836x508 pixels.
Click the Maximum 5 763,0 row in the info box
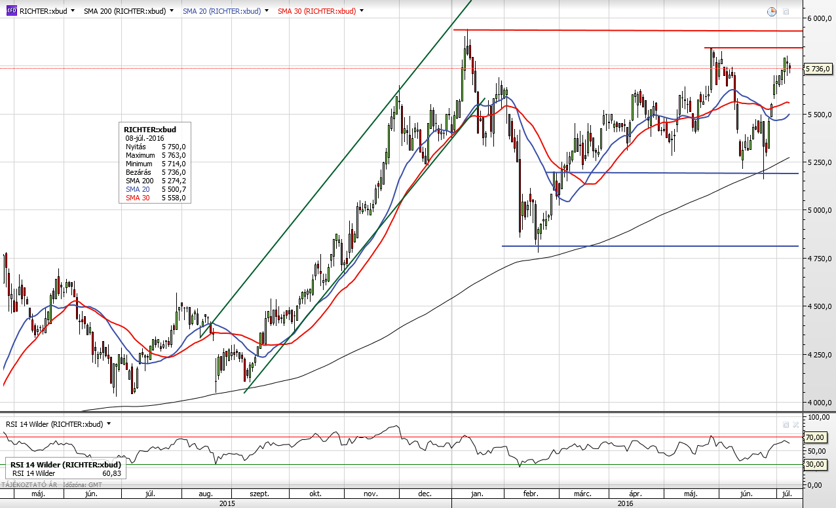pyautogui.click(x=155, y=155)
